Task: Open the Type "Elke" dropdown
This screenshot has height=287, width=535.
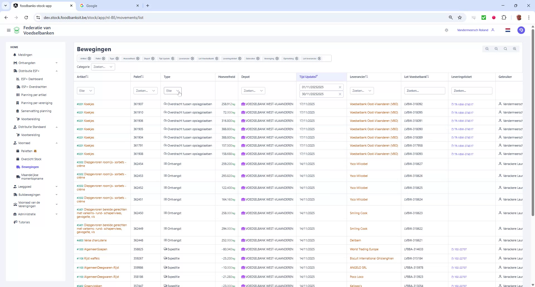Action: [x=172, y=90]
